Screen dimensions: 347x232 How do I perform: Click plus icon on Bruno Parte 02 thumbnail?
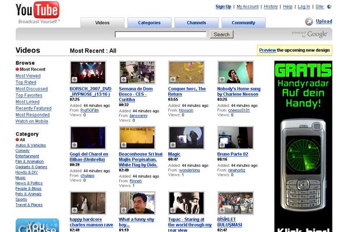click(222, 145)
